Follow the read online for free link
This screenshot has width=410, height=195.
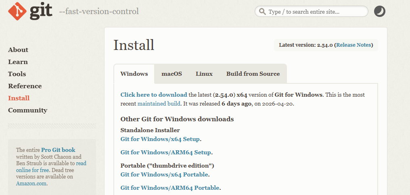[51, 166]
